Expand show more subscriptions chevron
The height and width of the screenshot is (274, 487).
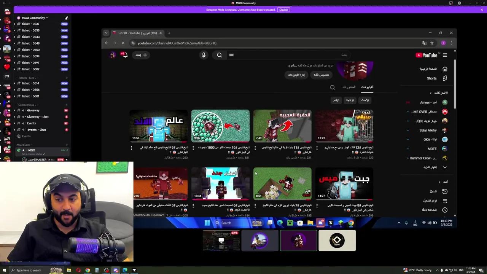[x=445, y=167]
